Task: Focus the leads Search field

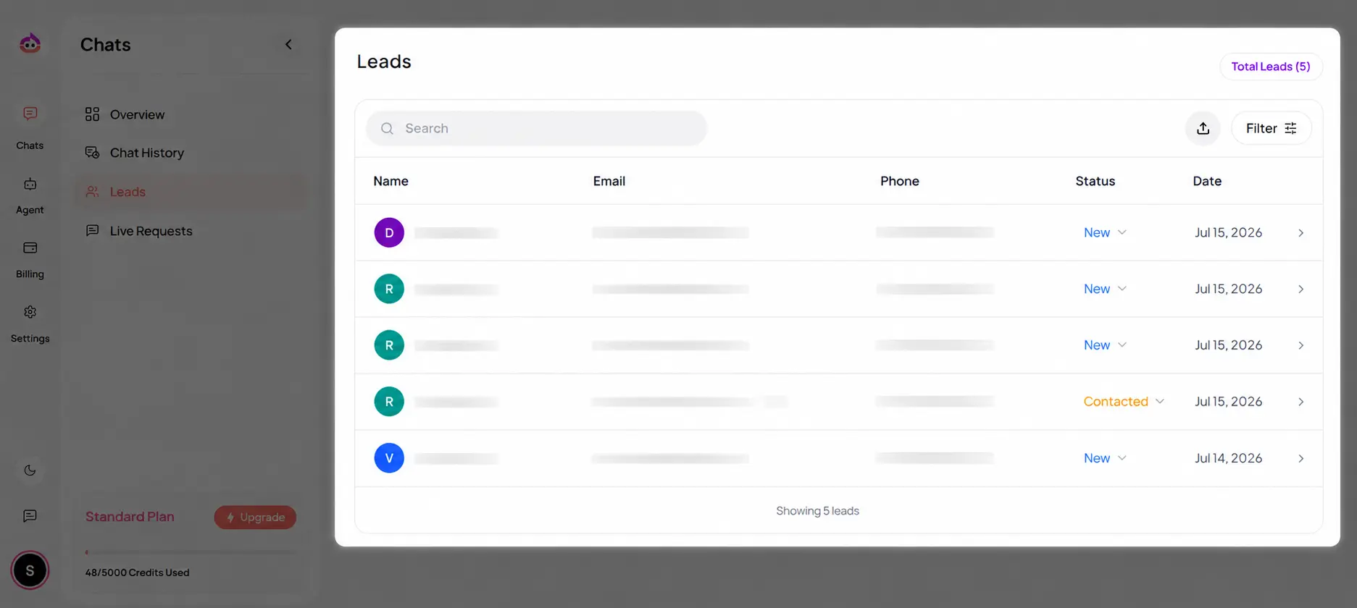Action: click(536, 128)
